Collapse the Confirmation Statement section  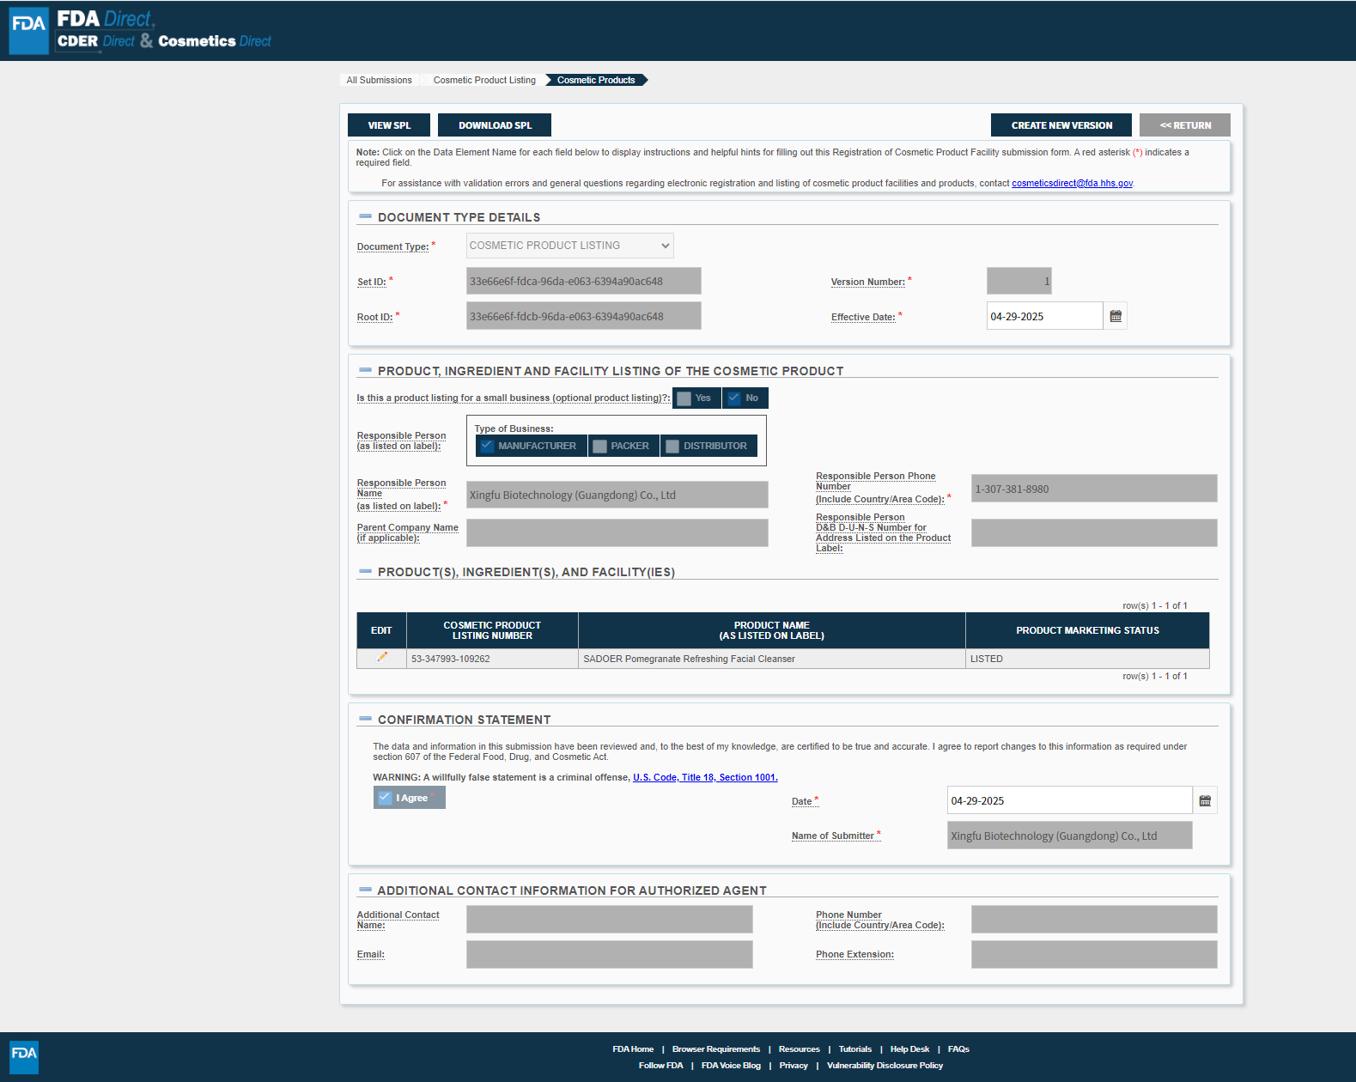point(365,720)
